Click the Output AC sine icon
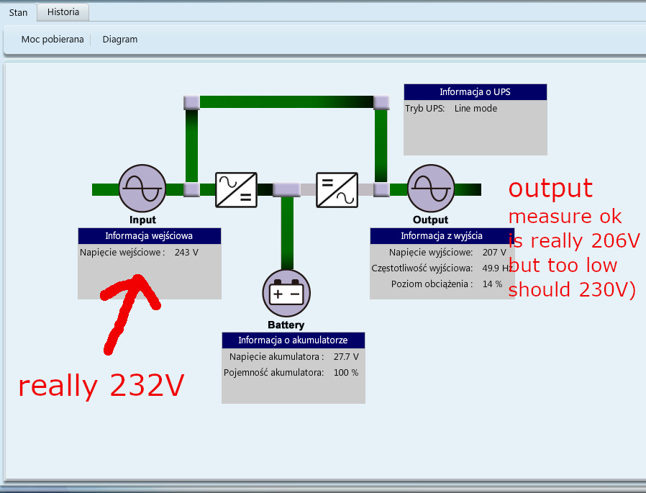Viewport: 646px width, 493px height. click(431, 189)
